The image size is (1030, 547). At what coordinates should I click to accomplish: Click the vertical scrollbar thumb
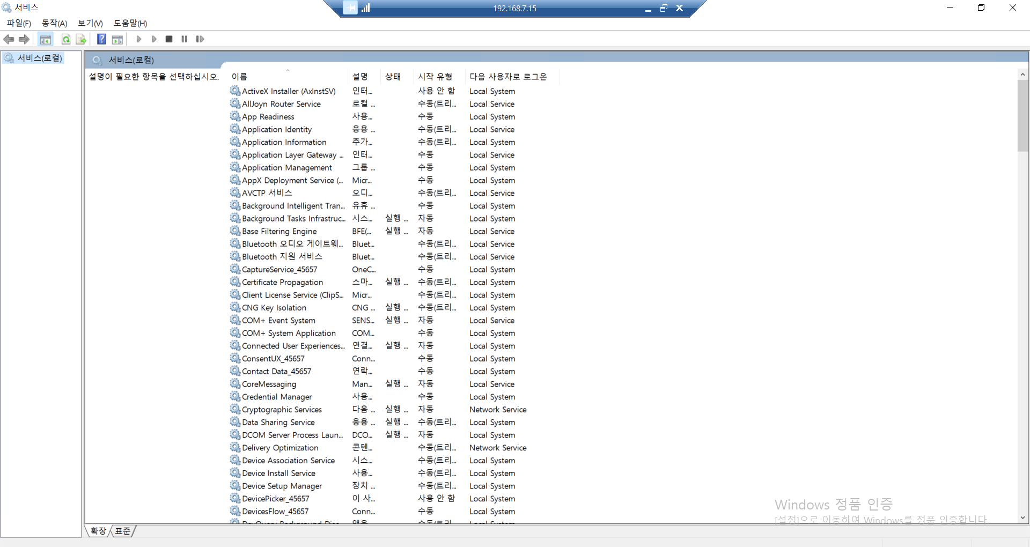(x=1022, y=116)
